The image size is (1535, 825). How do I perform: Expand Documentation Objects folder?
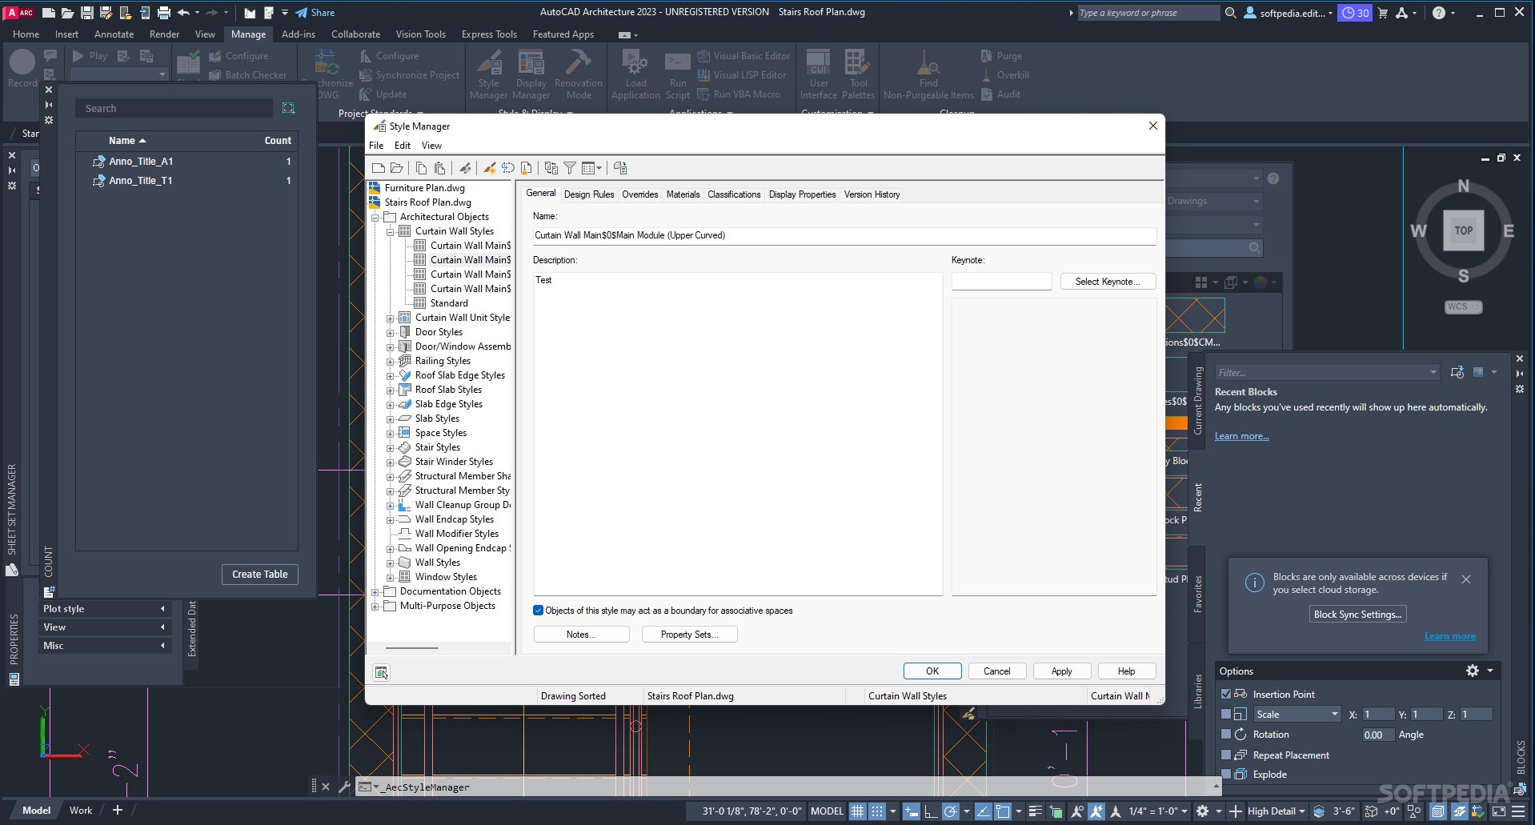[375, 591]
